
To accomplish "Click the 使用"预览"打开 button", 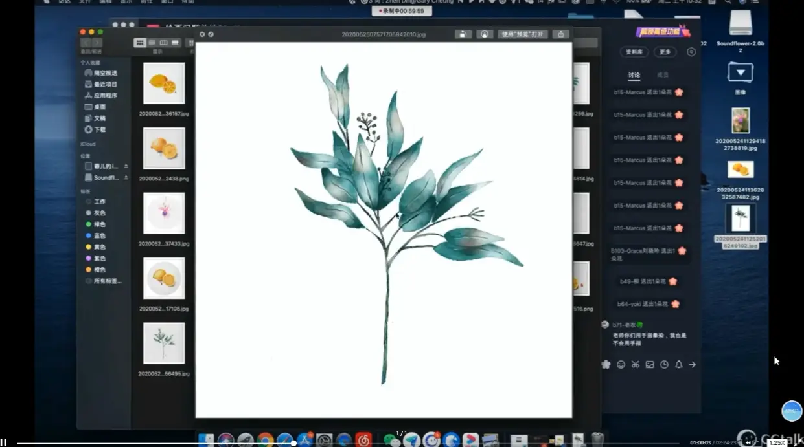I will 522,34.
